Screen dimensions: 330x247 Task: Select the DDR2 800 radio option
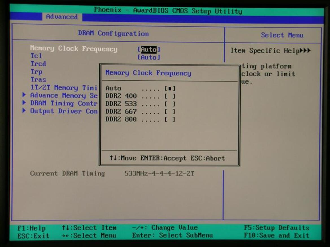pyautogui.click(x=170, y=119)
